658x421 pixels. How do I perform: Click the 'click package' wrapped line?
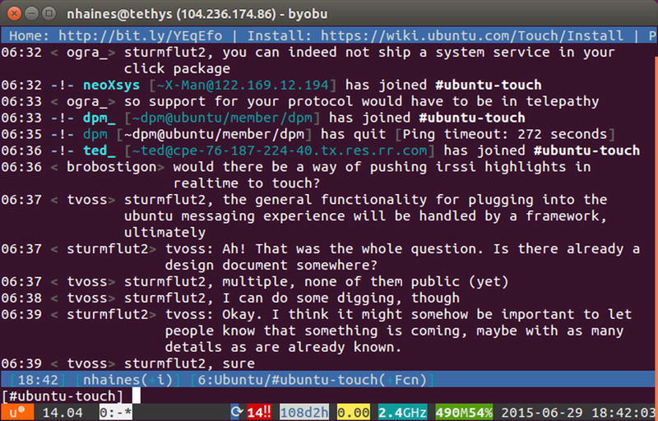[177, 68]
